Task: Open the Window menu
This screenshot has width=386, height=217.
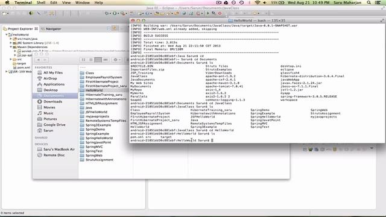Action: coord(83,2)
